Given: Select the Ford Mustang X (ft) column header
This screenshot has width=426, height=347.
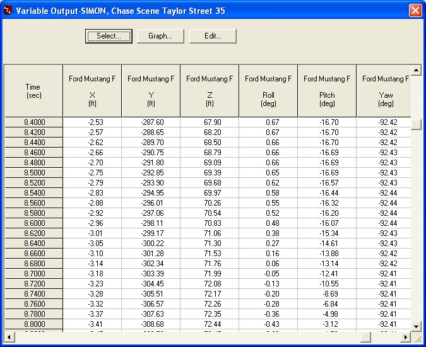Looking at the screenshot, I should (92, 91).
